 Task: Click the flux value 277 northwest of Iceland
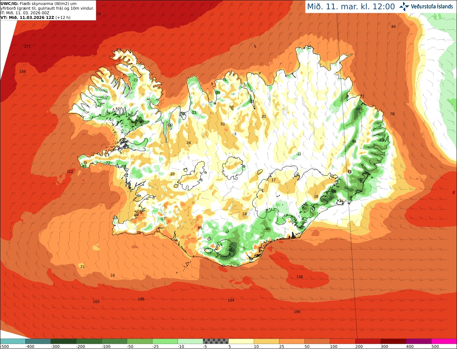(x=27, y=47)
